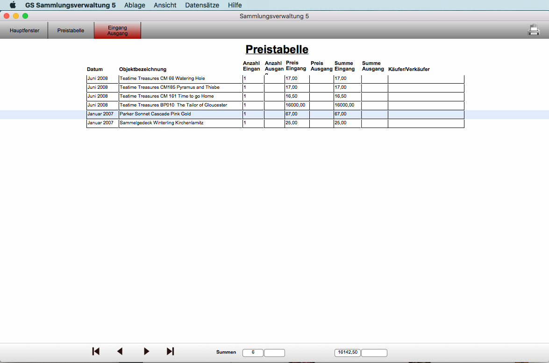Click price field showing 16000,00 in Preis Eingang
The image size is (549, 363).
click(x=297, y=105)
